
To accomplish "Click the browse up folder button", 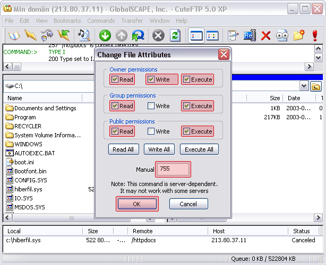I will click(x=316, y=86).
